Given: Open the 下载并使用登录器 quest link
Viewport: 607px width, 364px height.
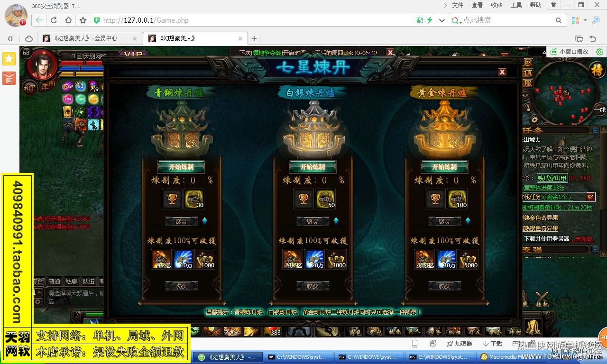Looking at the screenshot, I should pyautogui.click(x=546, y=239).
